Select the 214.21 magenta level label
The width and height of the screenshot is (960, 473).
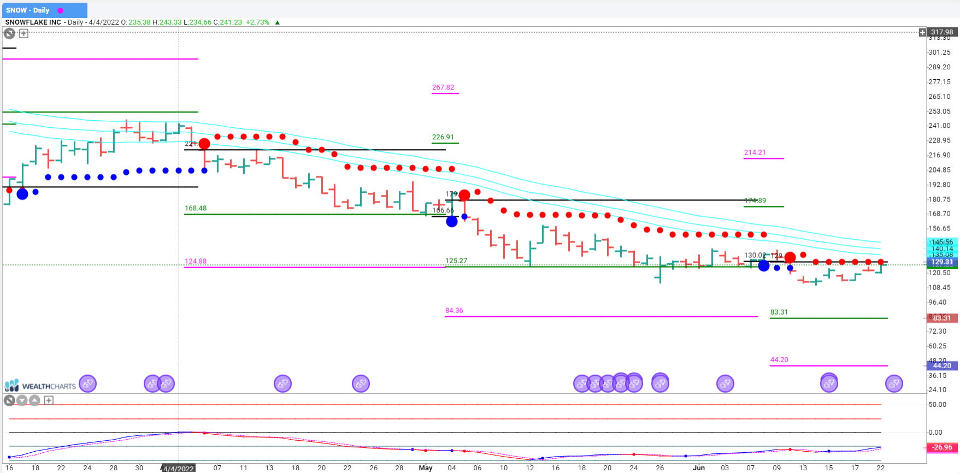click(x=755, y=152)
